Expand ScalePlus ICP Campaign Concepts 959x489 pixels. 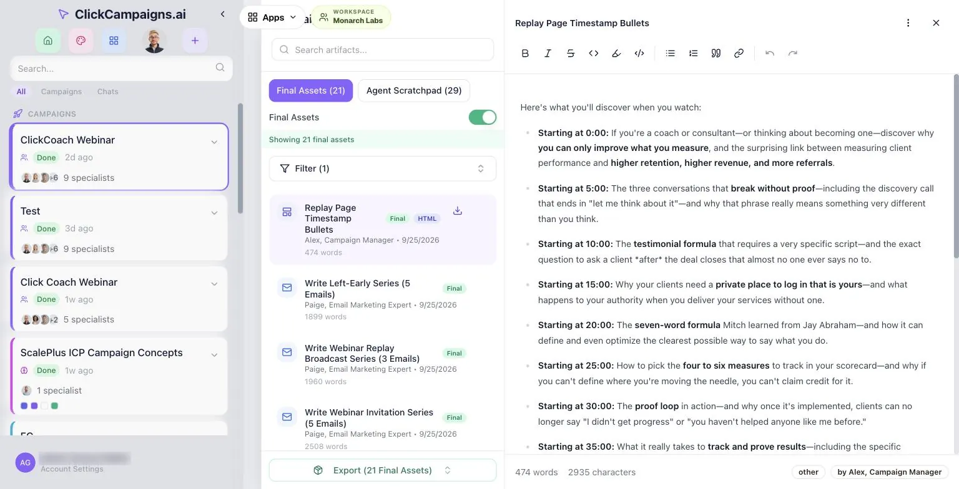[214, 355]
